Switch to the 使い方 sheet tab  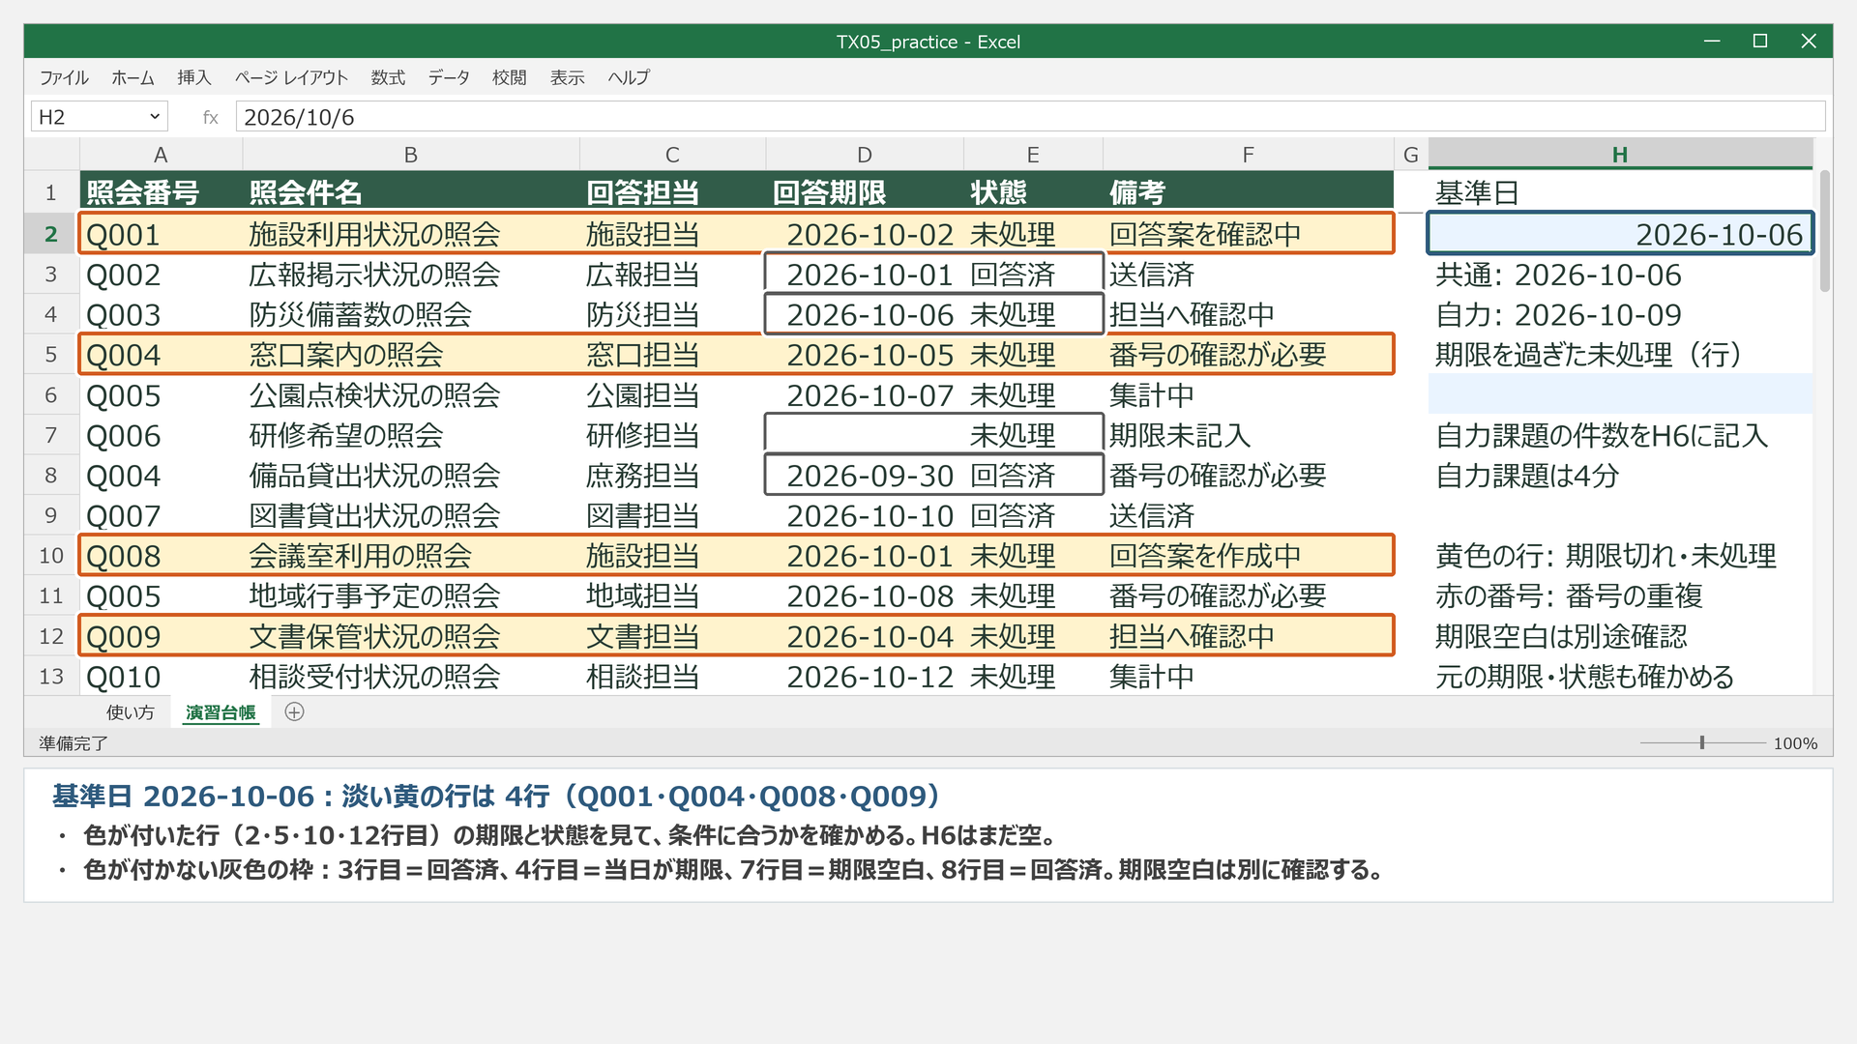coord(131,712)
